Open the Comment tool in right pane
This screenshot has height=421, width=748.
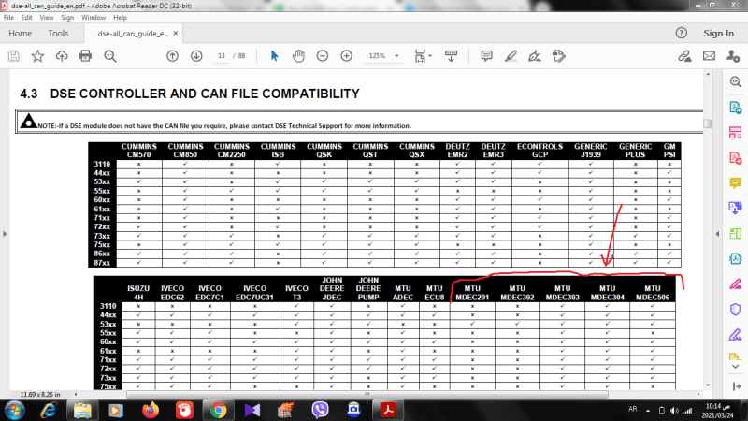coord(735,183)
